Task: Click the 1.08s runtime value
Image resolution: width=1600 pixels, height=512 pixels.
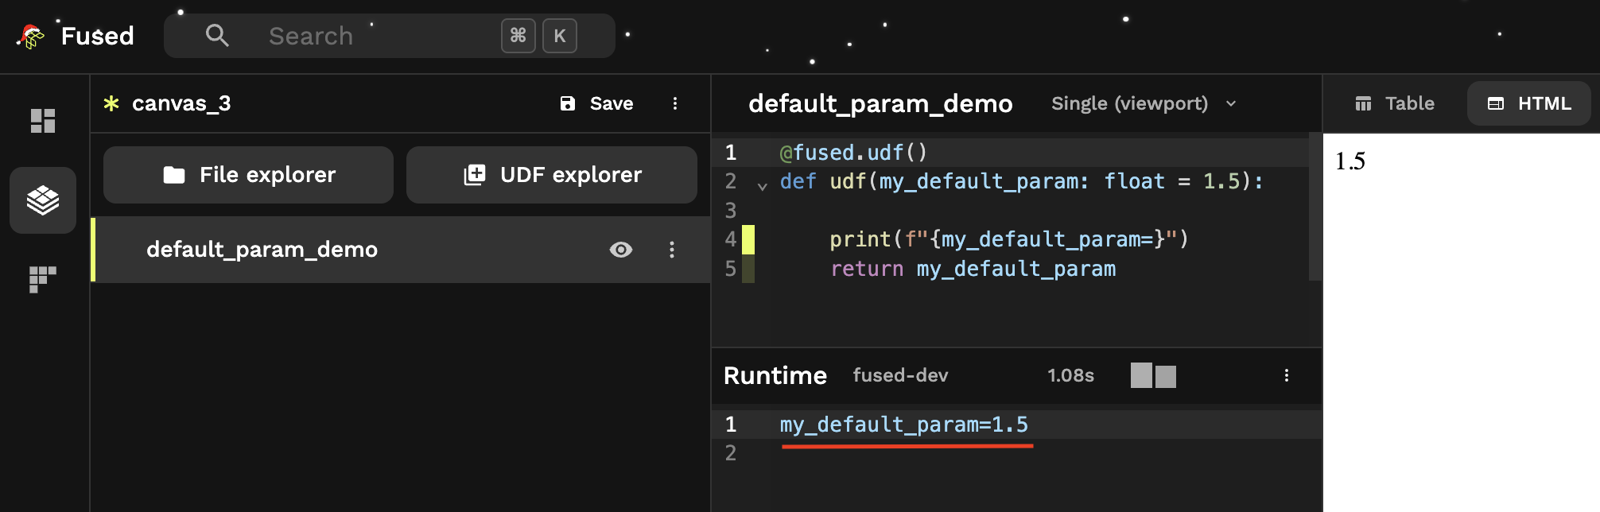Action: [1070, 375]
